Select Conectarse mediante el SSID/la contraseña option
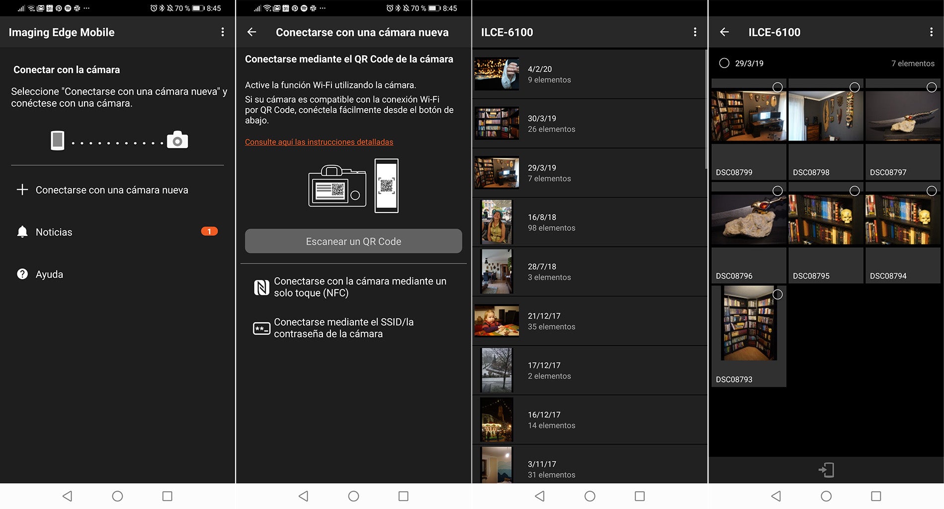The image size is (944, 509). coord(343,328)
